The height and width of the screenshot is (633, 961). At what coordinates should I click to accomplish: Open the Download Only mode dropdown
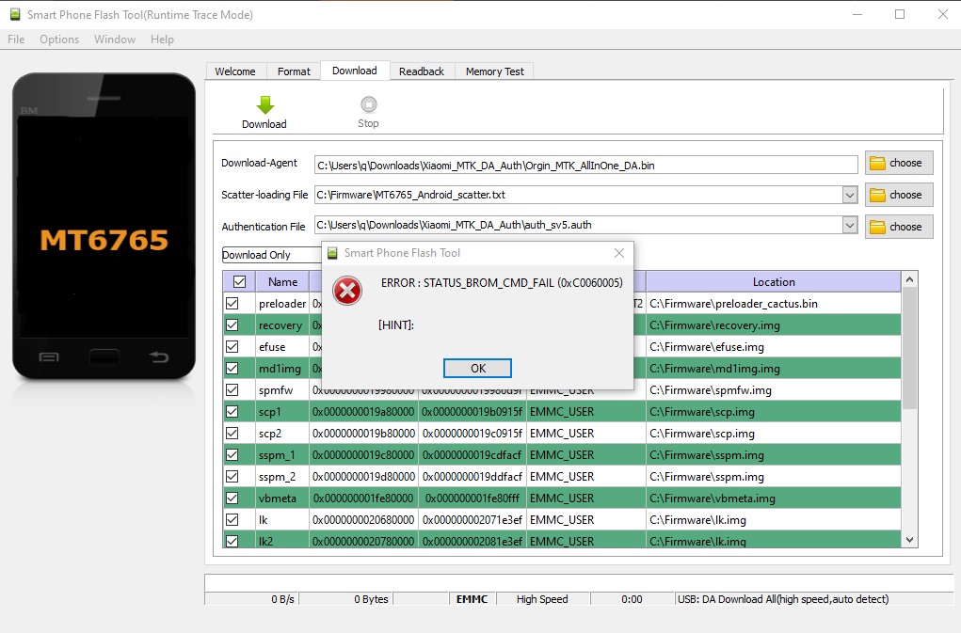(270, 255)
